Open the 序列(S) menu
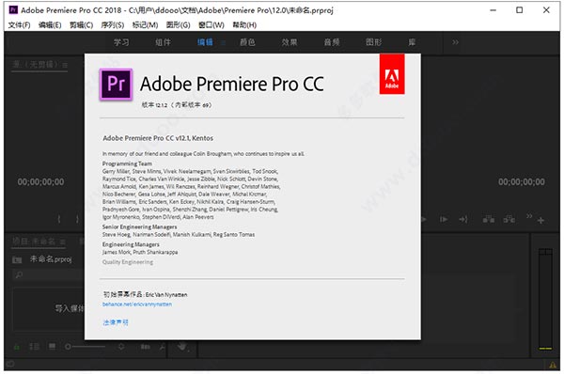 113,24
